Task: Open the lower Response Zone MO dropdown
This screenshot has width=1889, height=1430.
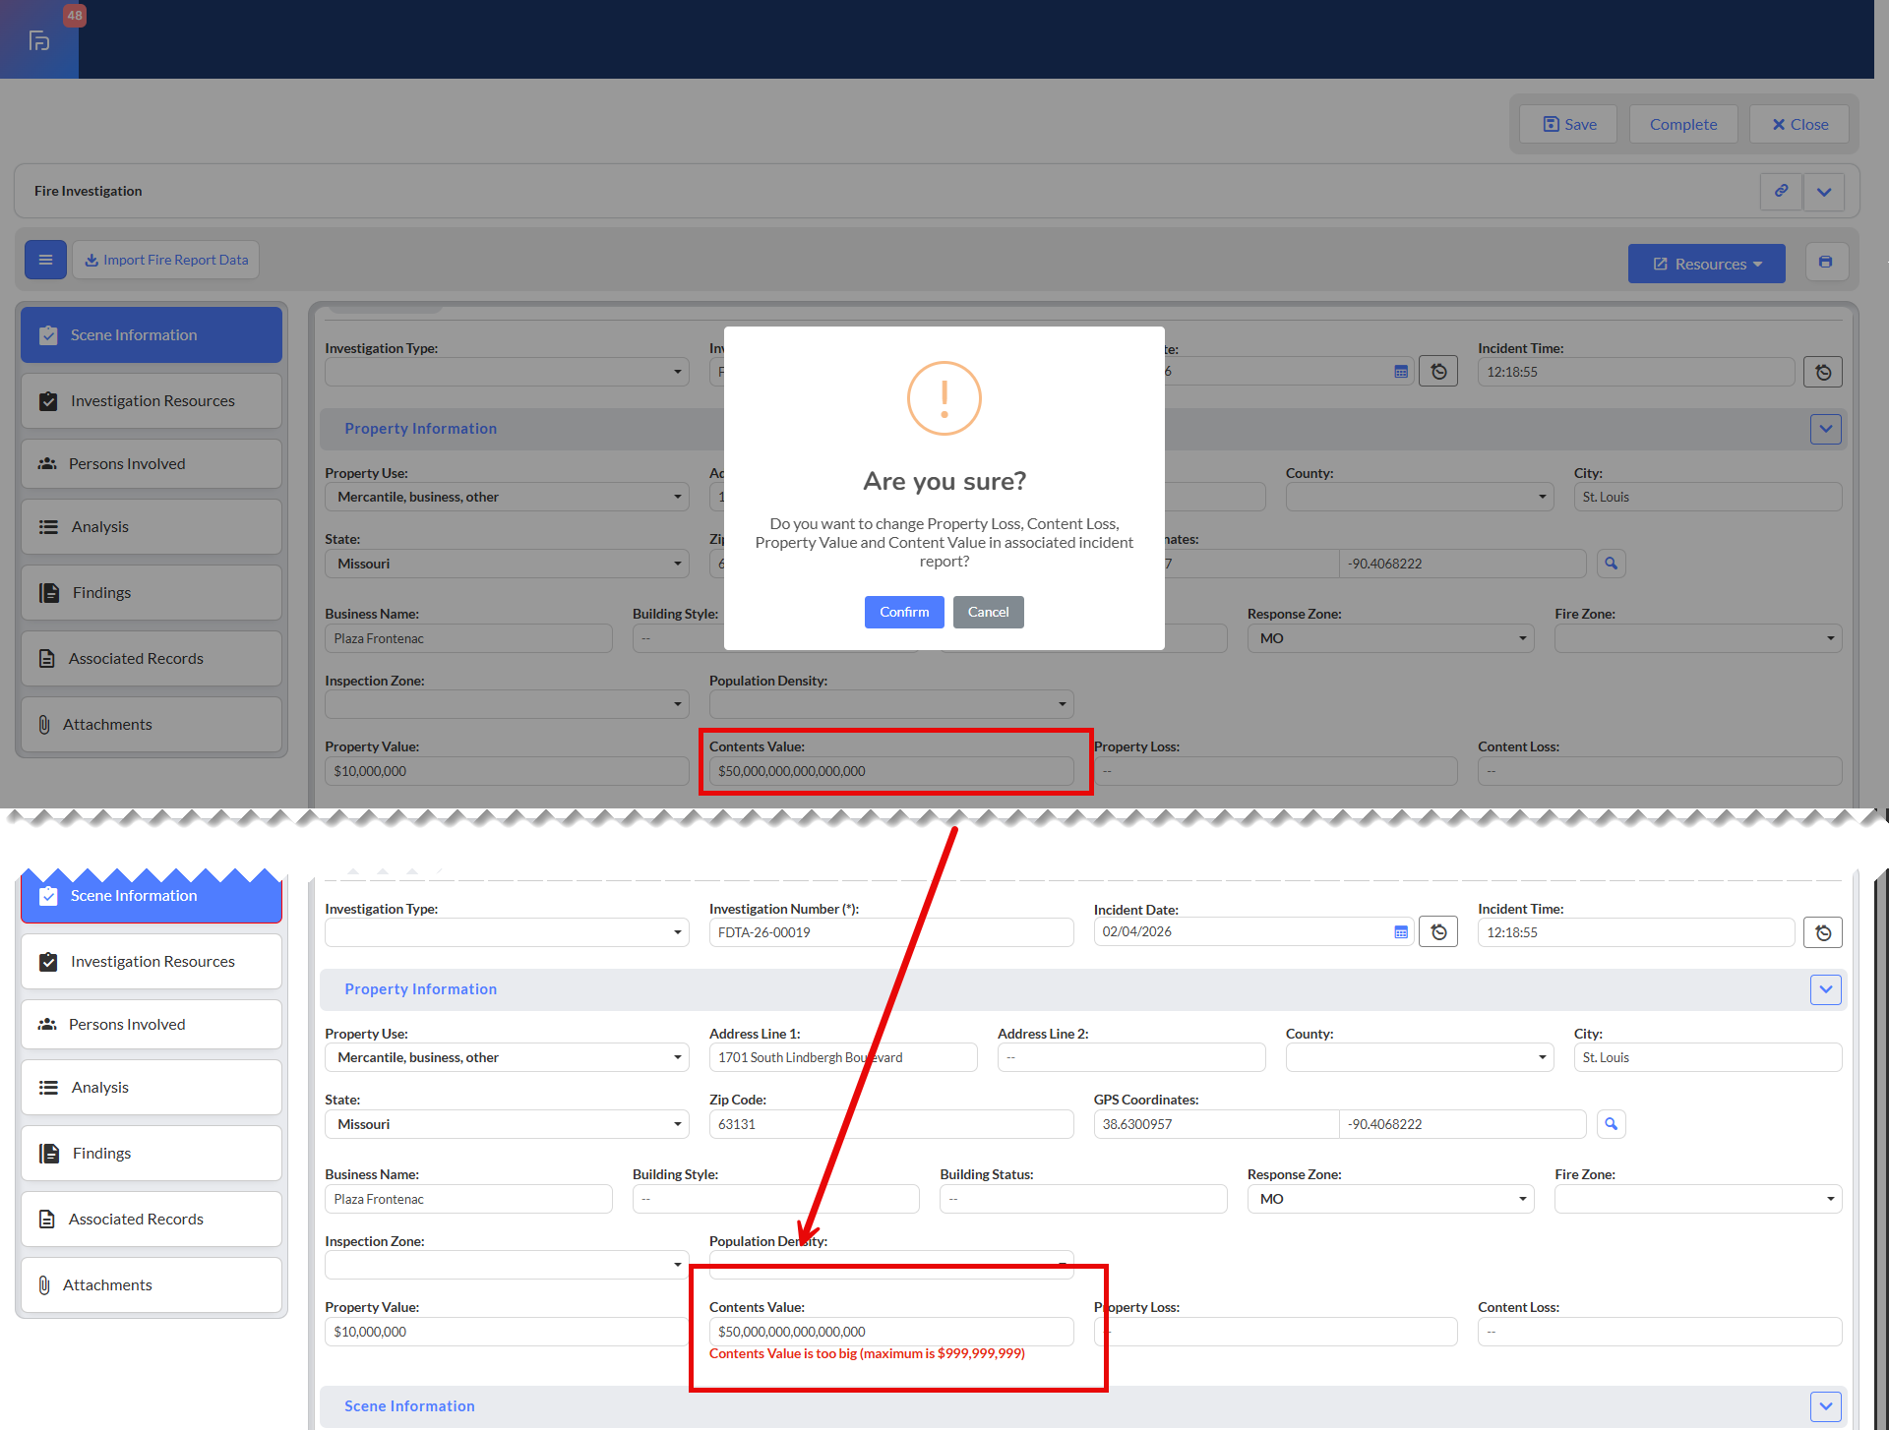Action: 1390,1199
